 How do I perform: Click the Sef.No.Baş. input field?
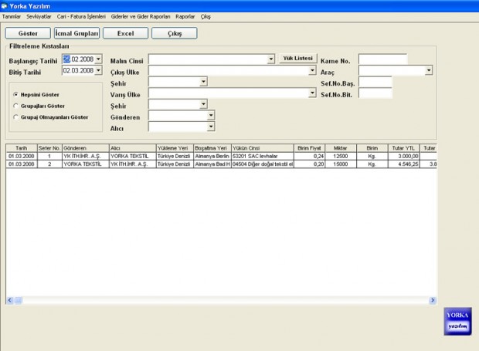pos(375,82)
